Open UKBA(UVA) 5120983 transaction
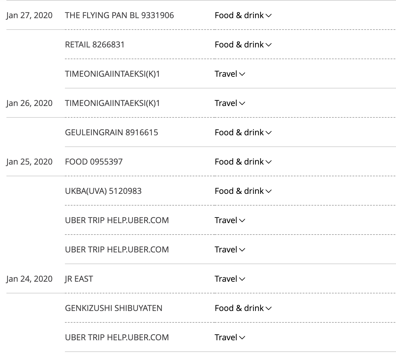Screen dimensions: 396x359 pyautogui.click(x=103, y=191)
